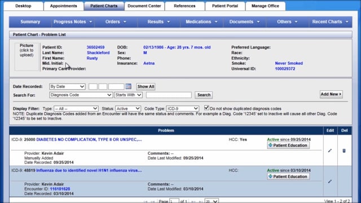The height and width of the screenshot is (203, 361).
Task: Click last name Shackleford
Action: [98, 52]
